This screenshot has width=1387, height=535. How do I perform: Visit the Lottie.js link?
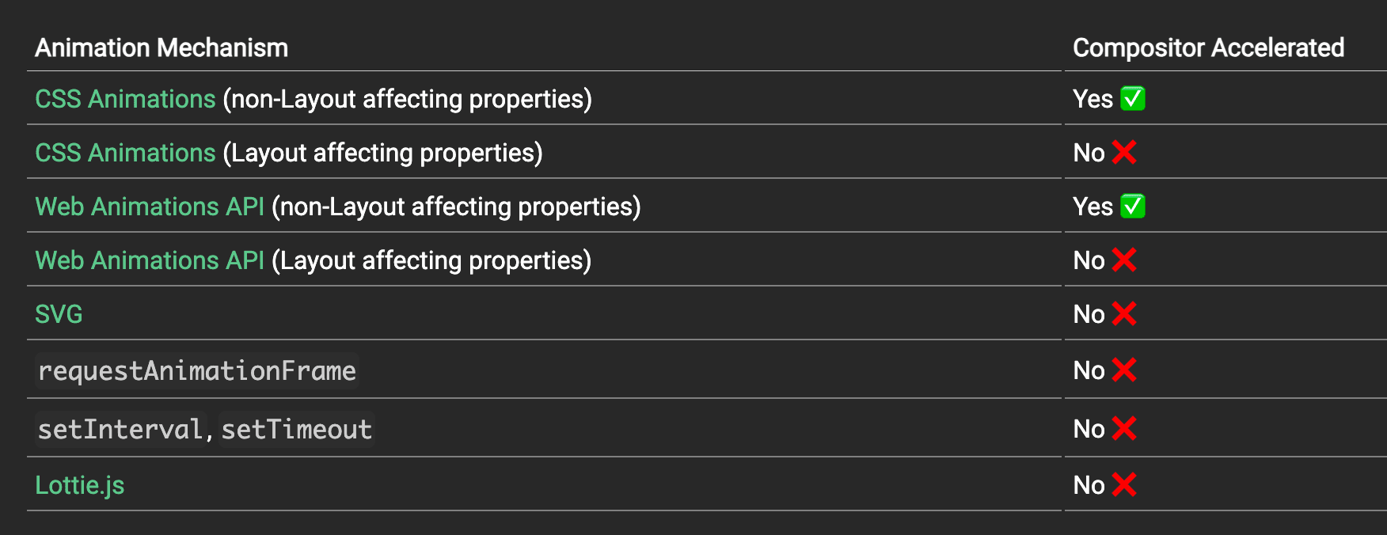pyautogui.click(x=80, y=485)
